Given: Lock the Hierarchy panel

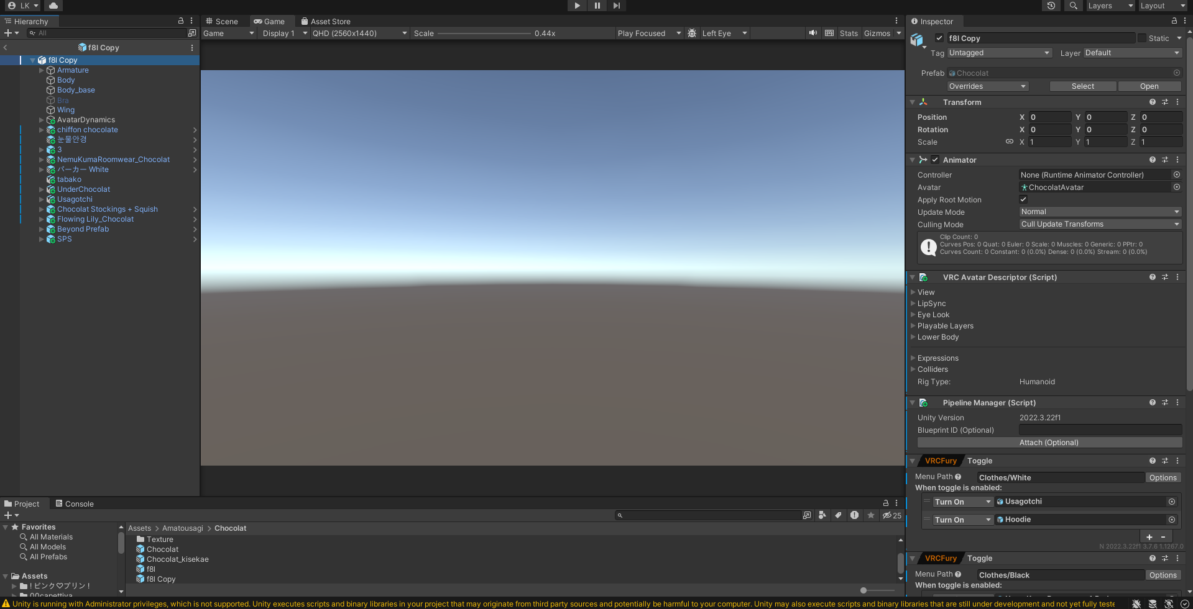Looking at the screenshot, I should [181, 21].
